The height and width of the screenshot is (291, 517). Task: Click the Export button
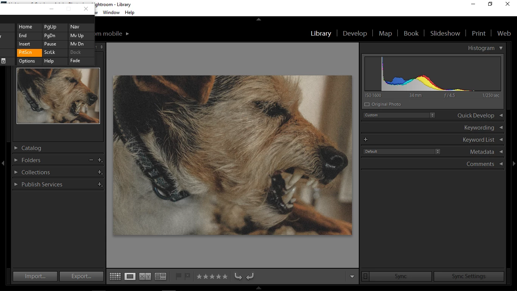(81, 276)
